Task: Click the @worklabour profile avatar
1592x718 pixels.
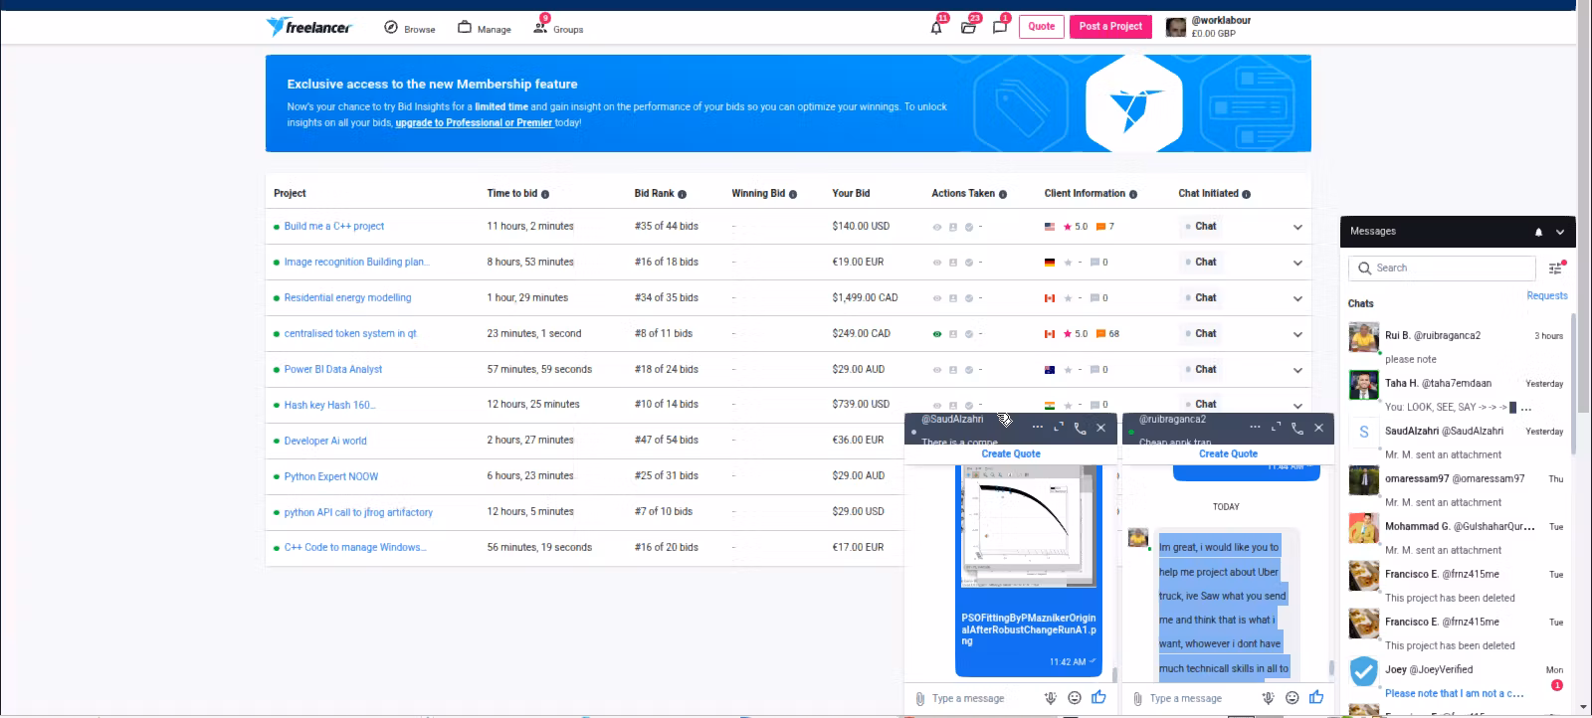Action: coord(1176,27)
